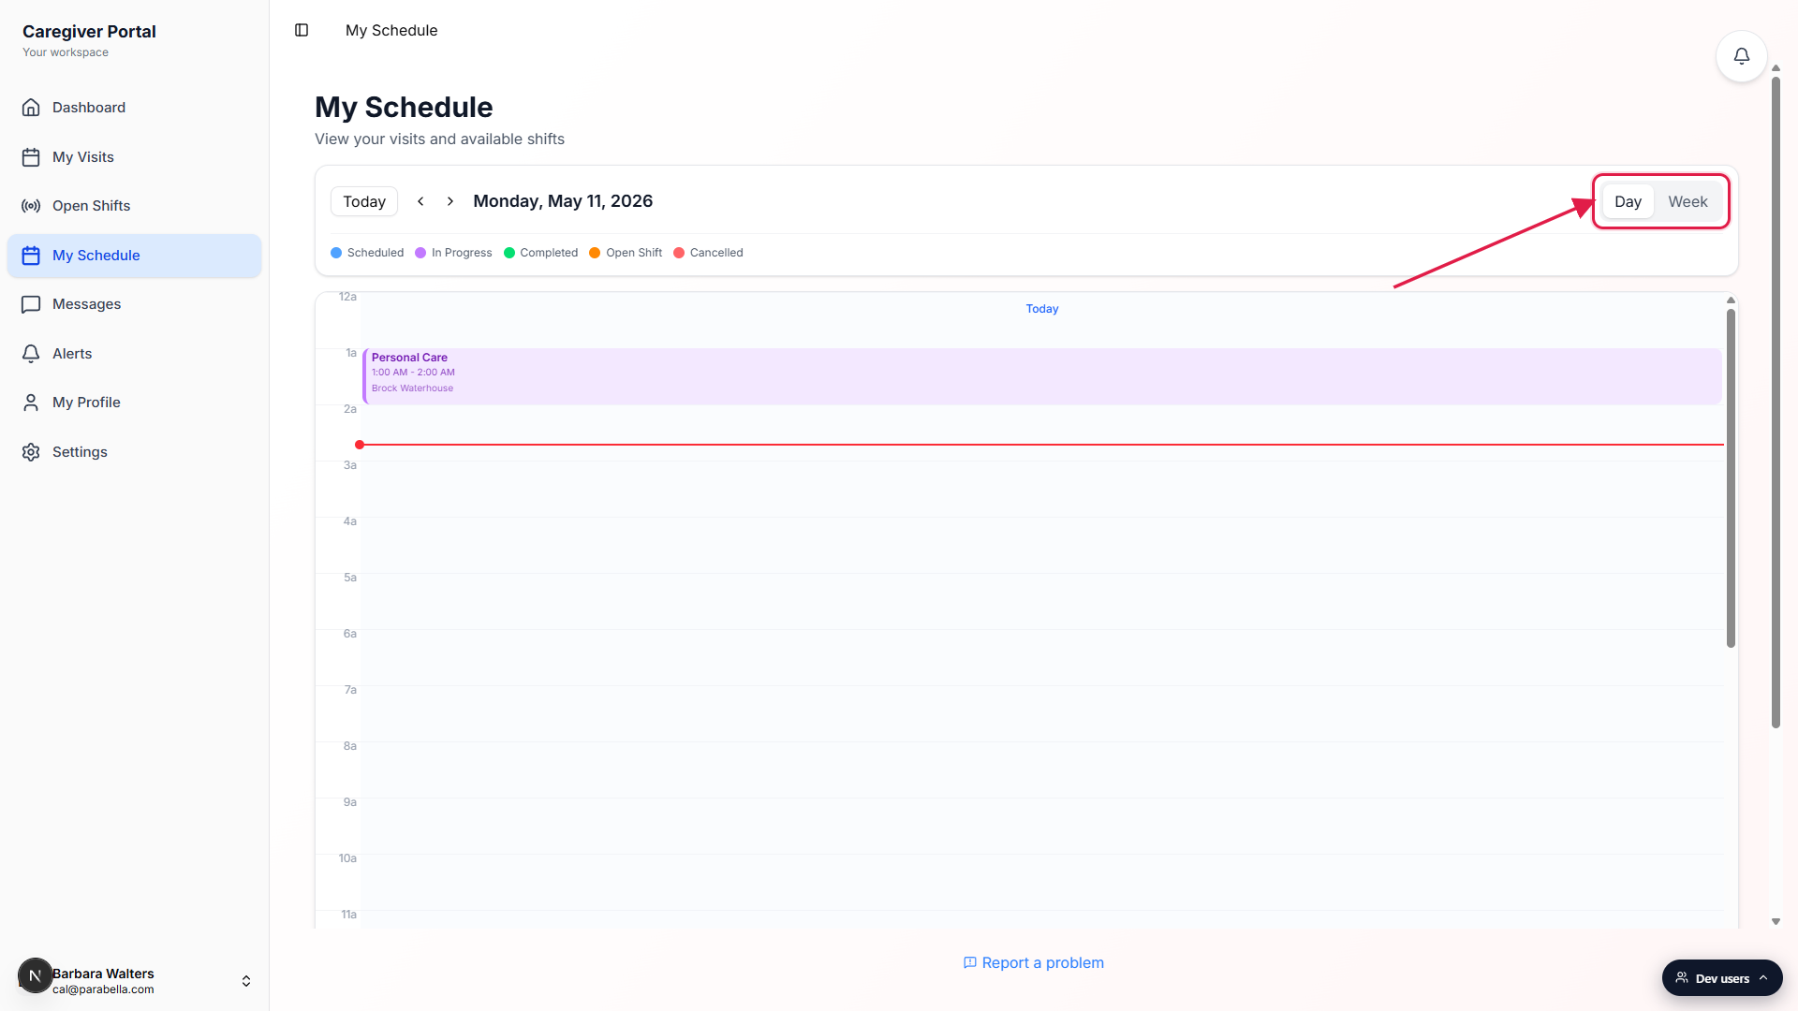Click the page's outer vertical scrollbar
This screenshot has height=1011, width=1798.
(1776, 403)
